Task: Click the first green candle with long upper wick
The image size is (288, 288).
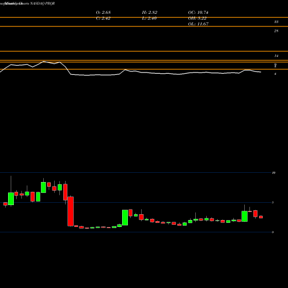Action: point(11,199)
